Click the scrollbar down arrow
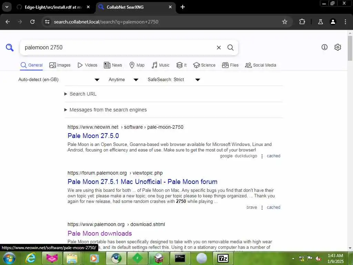Screen dimensions: 353x265 coord(350,248)
